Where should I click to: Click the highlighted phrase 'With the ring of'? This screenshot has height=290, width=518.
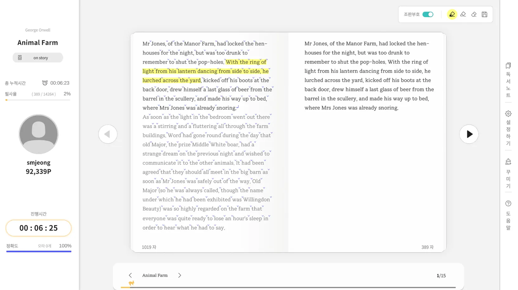[246, 62]
